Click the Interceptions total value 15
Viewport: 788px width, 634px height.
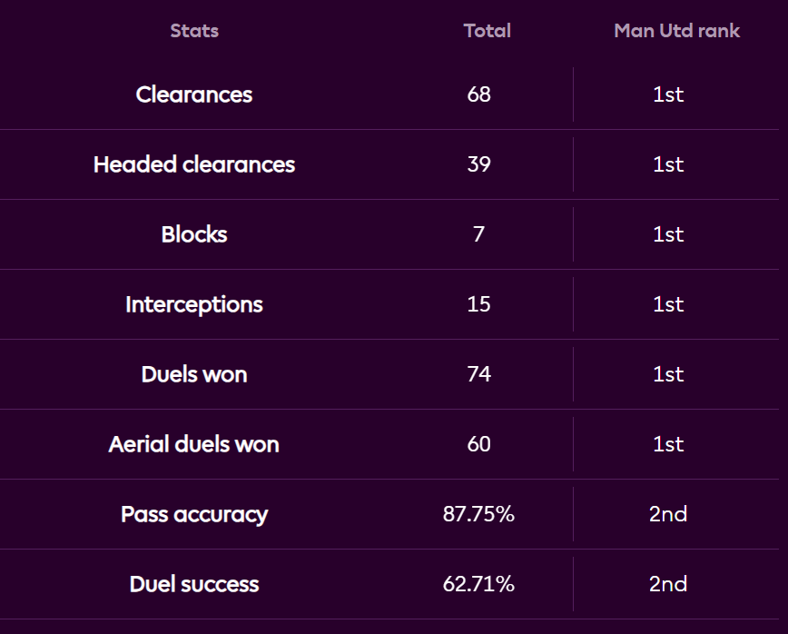point(478,304)
